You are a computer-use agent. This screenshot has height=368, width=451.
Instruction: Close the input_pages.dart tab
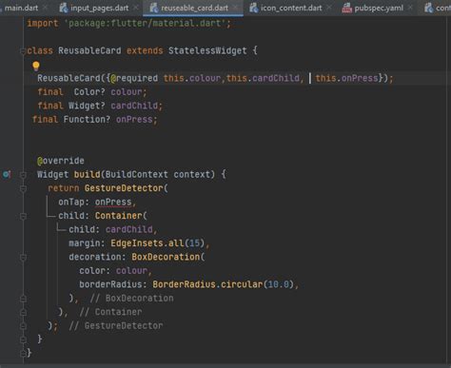135,7
